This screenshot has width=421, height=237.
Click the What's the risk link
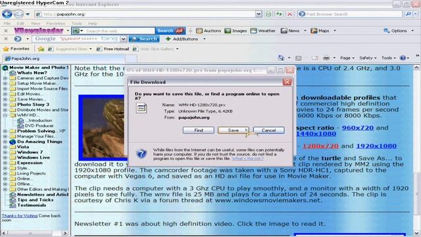click(247, 159)
